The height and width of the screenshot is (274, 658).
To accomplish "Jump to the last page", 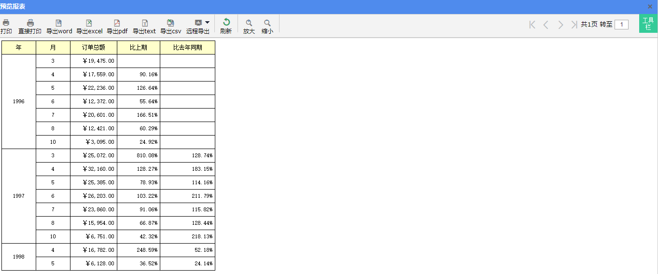I will point(574,25).
